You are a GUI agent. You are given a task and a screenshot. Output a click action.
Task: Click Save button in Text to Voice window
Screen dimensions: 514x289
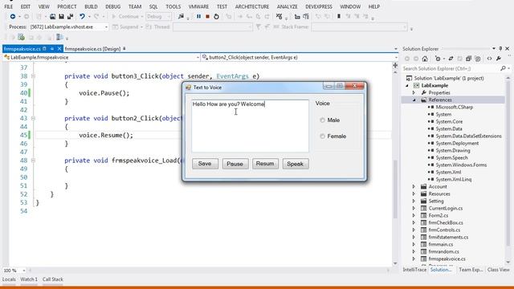tap(205, 164)
